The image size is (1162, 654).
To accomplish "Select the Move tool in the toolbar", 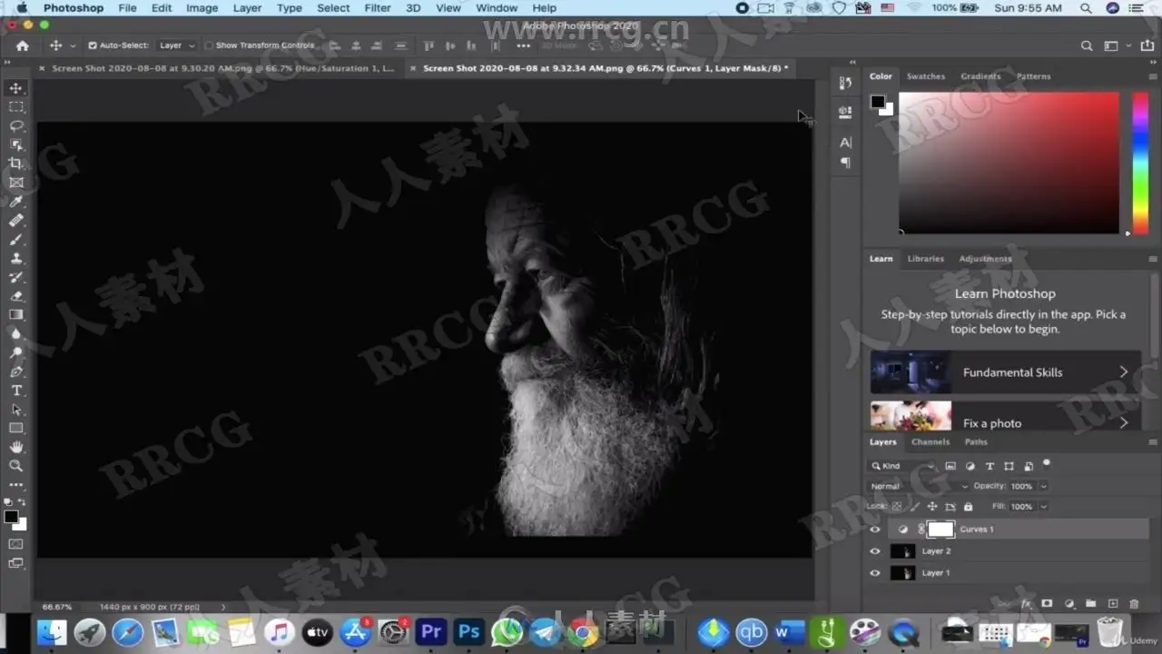I will 16,88.
